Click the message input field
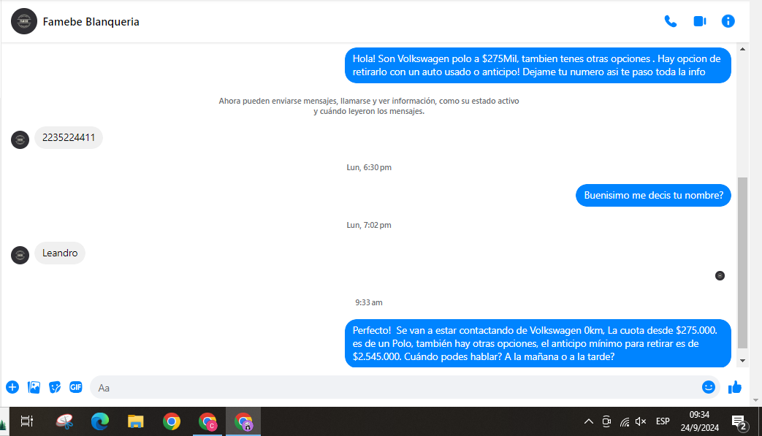This screenshot has height=436, width=762. 395,387
